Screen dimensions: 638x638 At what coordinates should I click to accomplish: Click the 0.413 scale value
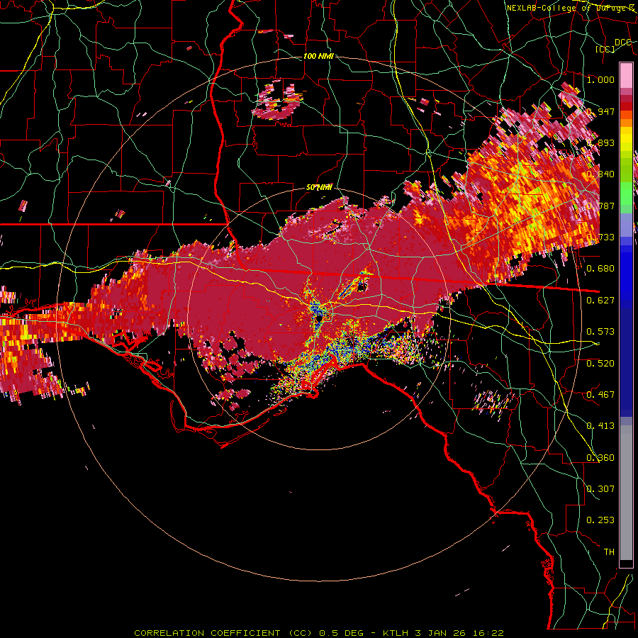coord(600,426)
